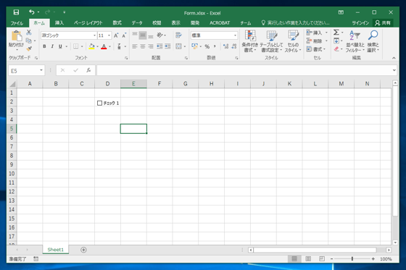
Task: Apply comma style number format
Action: pyautogui.click(x=215, y=46)
